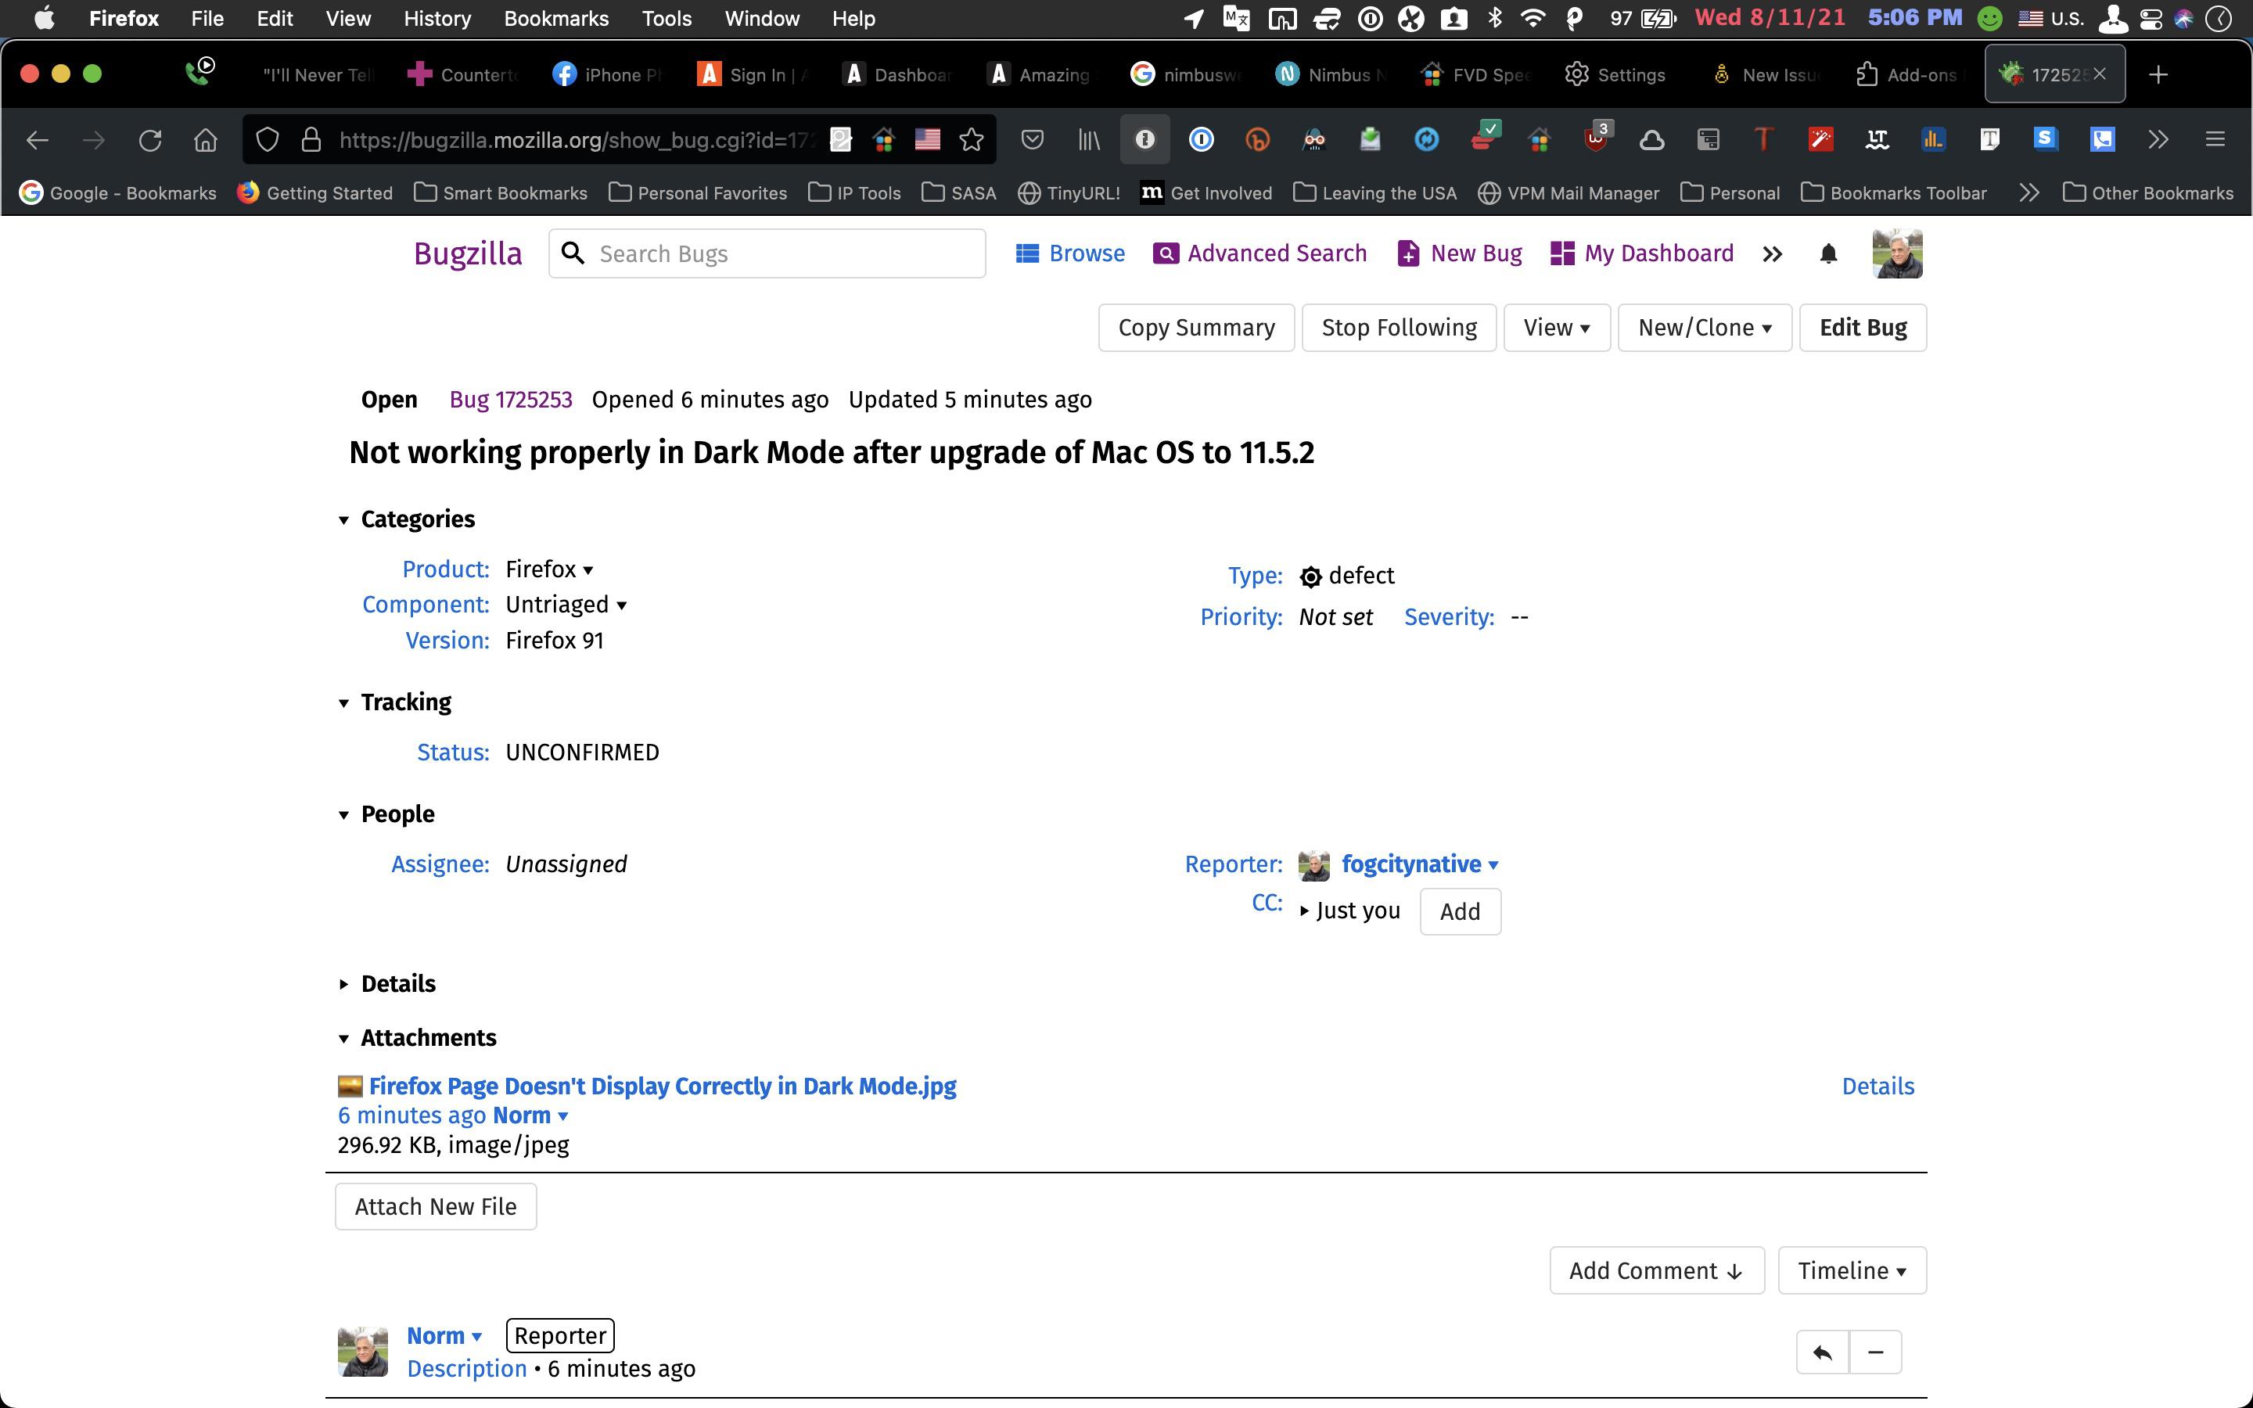Screen dimensions: 2253x1408
Task: Click the site padlock security icon
Action: pos(311,140)
